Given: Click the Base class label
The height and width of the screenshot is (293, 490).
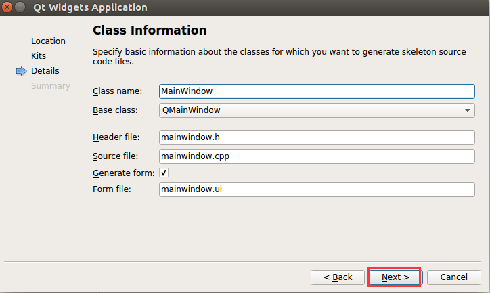Looking at the screenshot, I should 115,110.
